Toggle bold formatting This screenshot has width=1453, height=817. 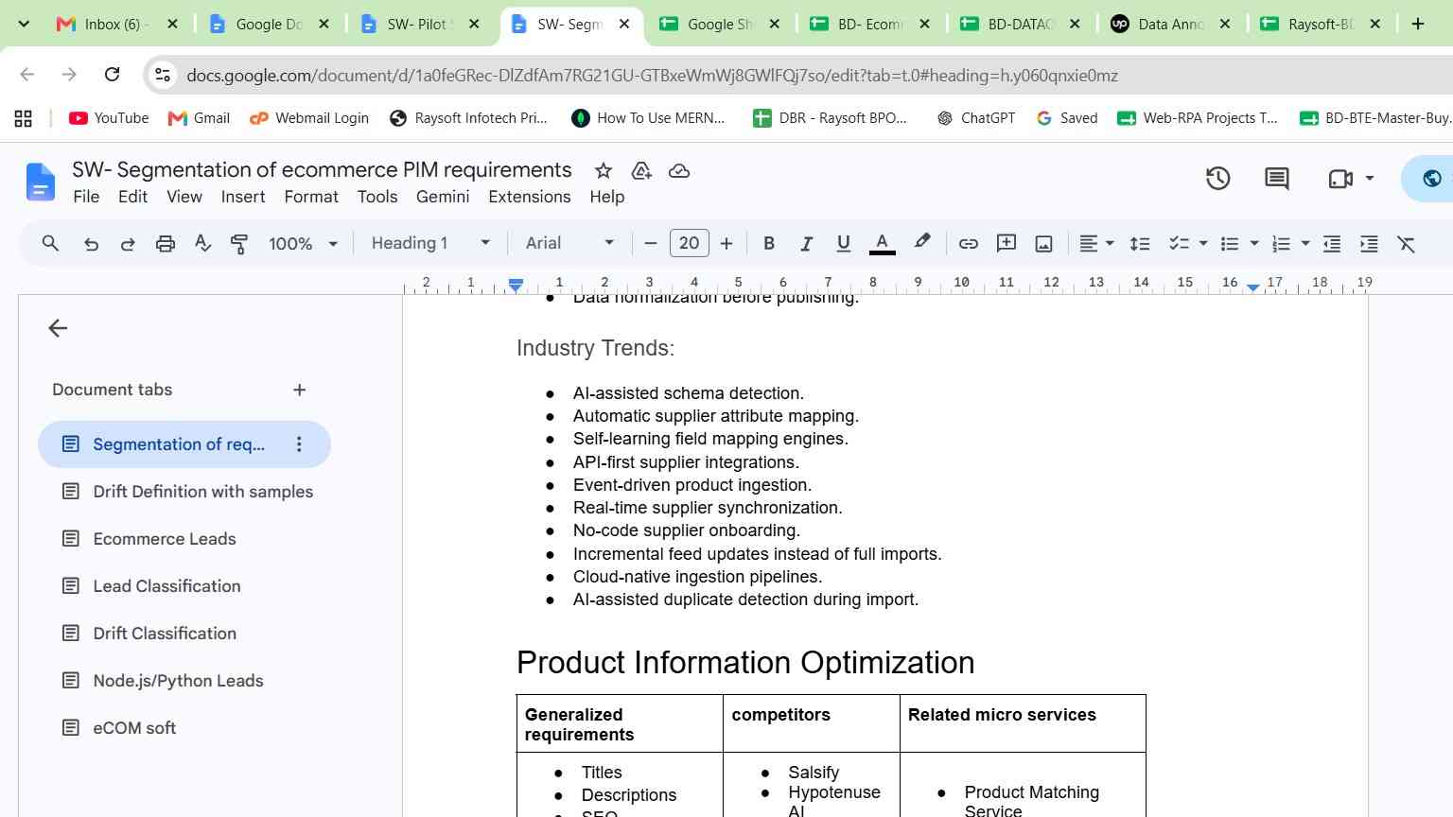point(769,244)
